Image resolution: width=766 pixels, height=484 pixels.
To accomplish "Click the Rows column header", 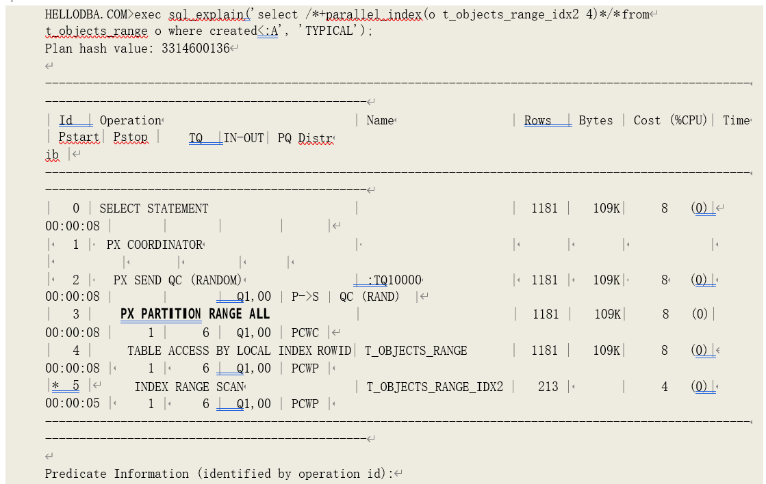I will 538,120.
